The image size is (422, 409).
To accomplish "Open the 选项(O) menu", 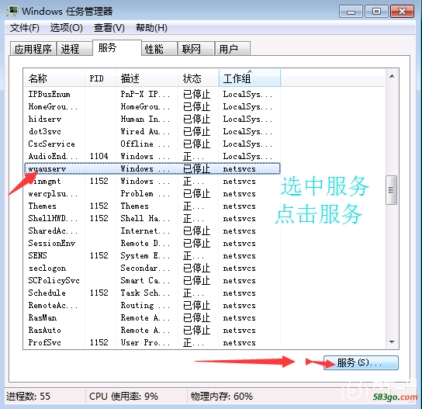I will [x=66, y=28].
